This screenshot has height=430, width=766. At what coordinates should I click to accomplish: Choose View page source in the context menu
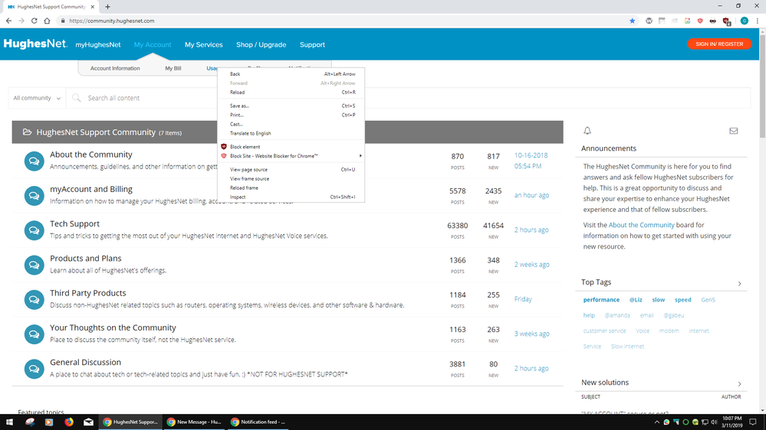pyautogui.click(x=248, y=169)
